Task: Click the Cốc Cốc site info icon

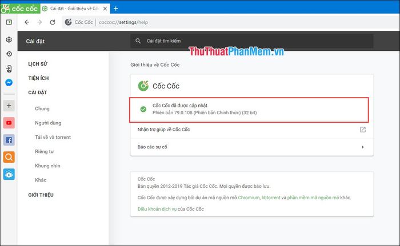Action: point(69,22)
